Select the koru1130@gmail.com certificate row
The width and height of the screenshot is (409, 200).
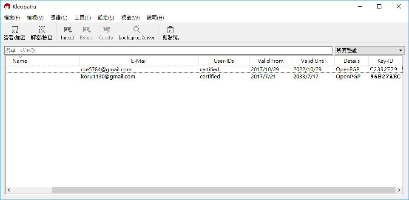click(204, 77)
